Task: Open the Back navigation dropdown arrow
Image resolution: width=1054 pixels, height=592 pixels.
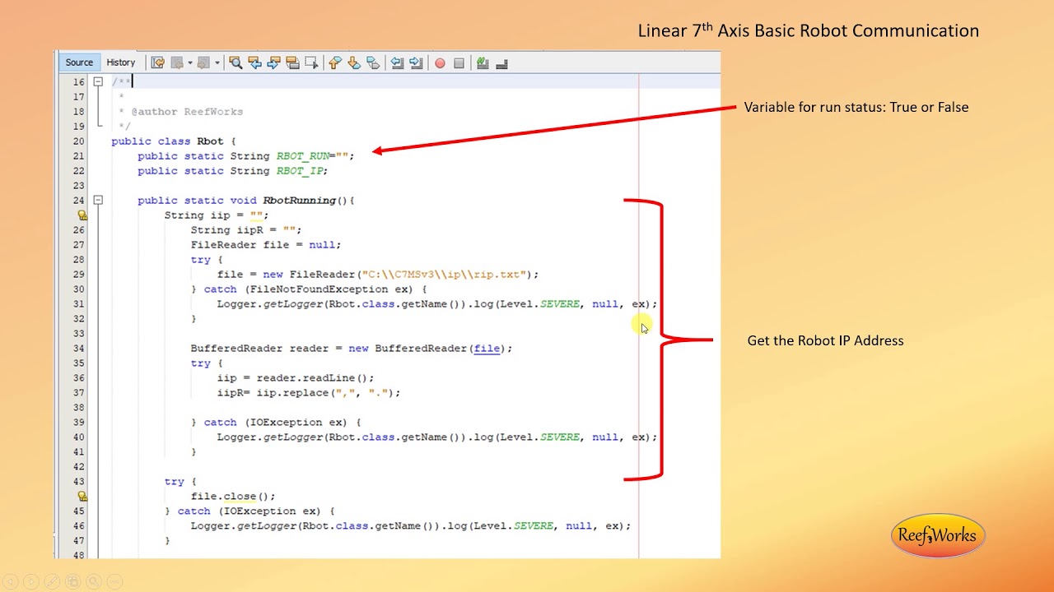Action: 189,62
